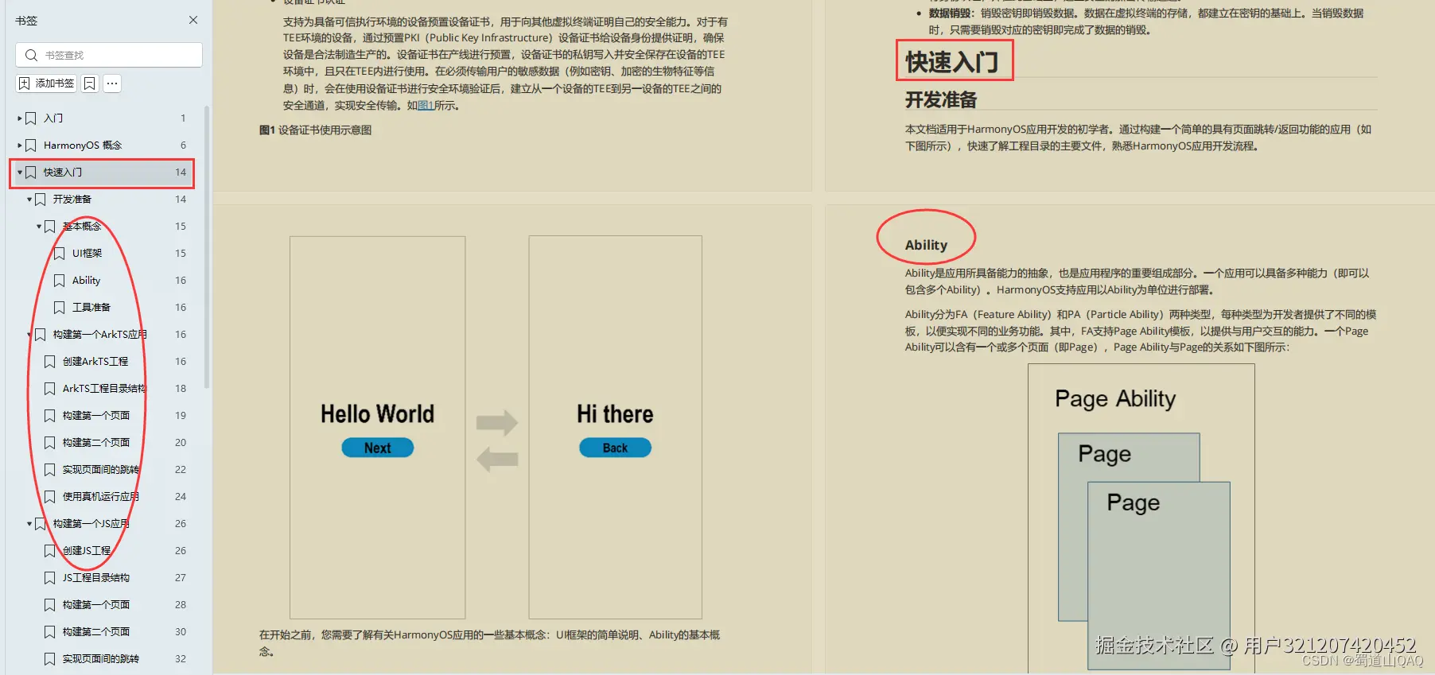Open 实现页面间的跳转 bookmark on page 22

[101, 470]
